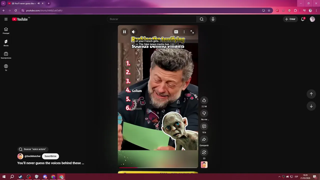Mute the tab via its speaker icon
The height and width of the screenshot is (180, 320).
(38, 3)
